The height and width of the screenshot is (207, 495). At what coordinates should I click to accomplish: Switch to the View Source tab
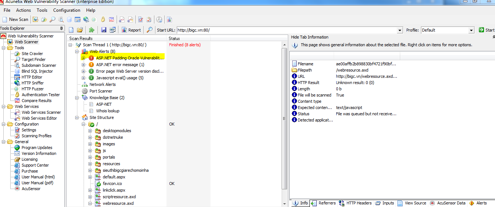pyautogui.click(x=412, y=203)
